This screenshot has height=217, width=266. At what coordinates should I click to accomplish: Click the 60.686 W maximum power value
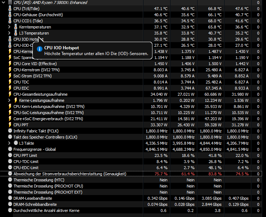tap(213, 94)
